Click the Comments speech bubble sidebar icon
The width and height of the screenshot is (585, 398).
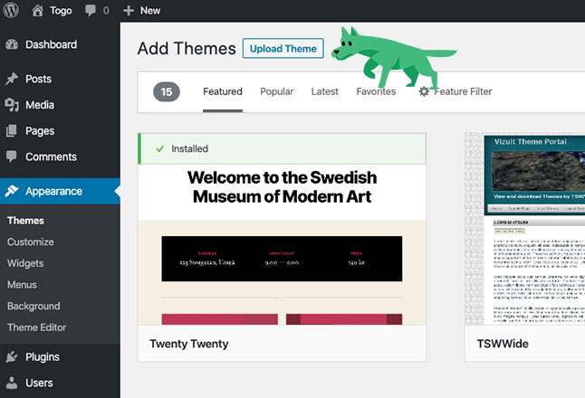[12, 156]
